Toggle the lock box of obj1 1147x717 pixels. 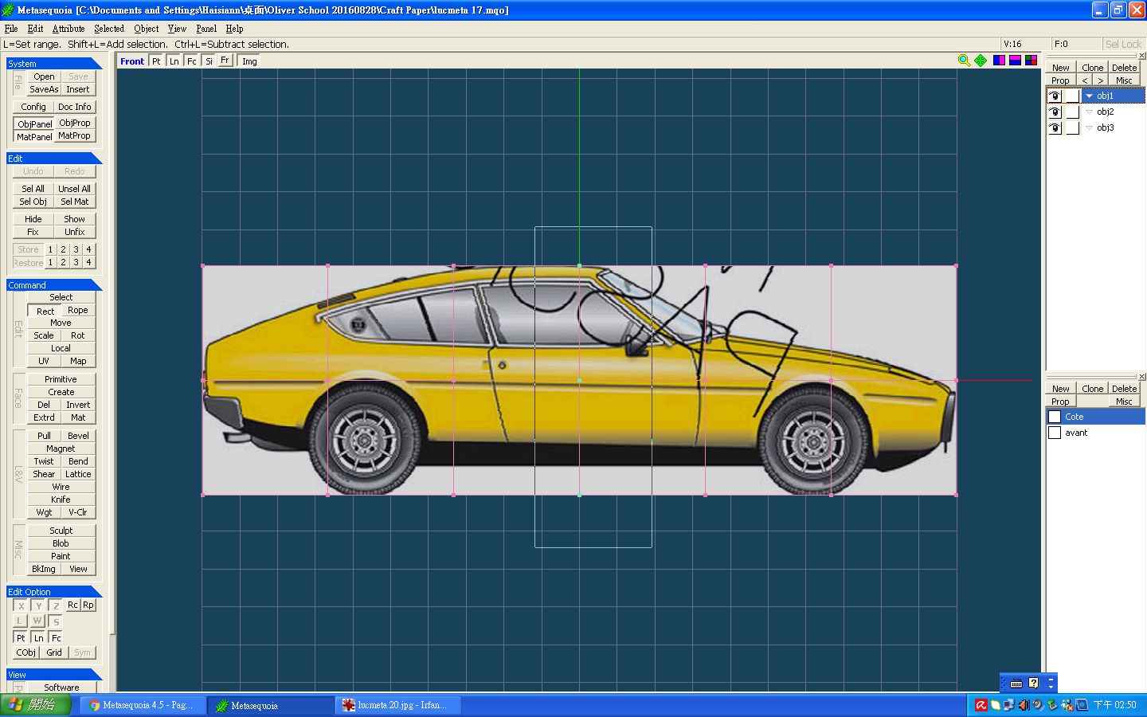point(1072,96)
